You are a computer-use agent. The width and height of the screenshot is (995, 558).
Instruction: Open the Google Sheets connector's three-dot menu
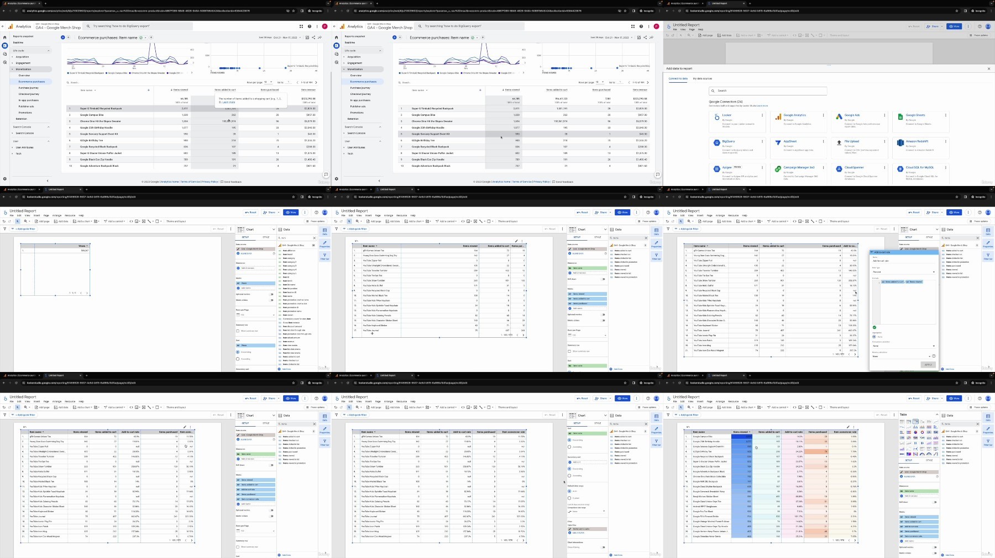(946, 115)
